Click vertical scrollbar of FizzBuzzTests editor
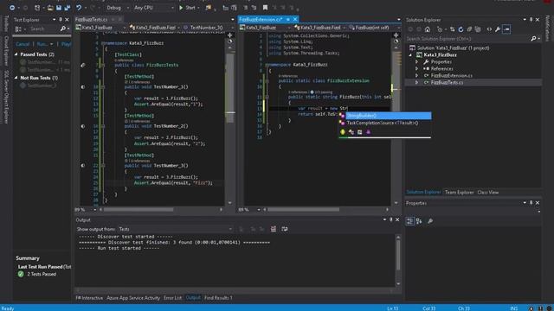The image size is (554, 311). [230, 88]
